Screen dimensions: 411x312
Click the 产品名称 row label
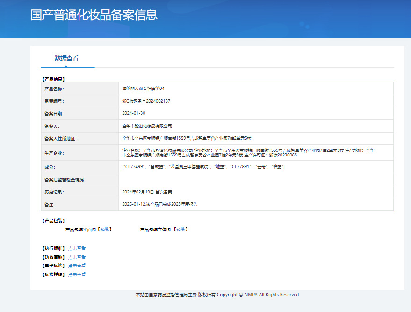(54, 89)
